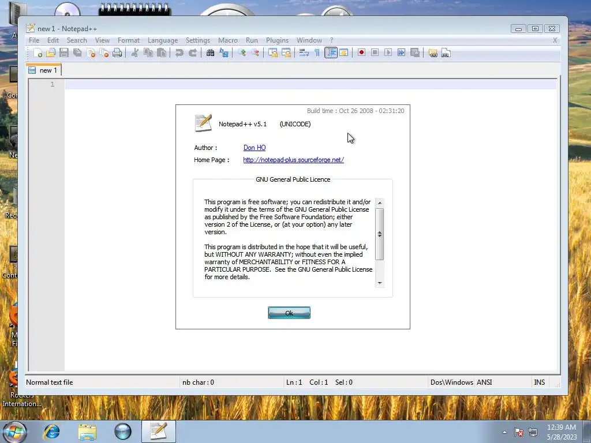This screenshot has width=591, height=443.
Task: Open the File menu
Action: 34,40
